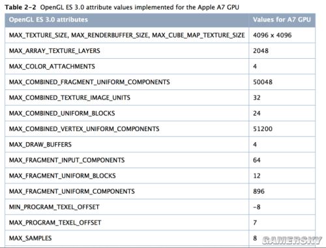
Task: Click the 2048 value cell
Action: click(282, 51)
